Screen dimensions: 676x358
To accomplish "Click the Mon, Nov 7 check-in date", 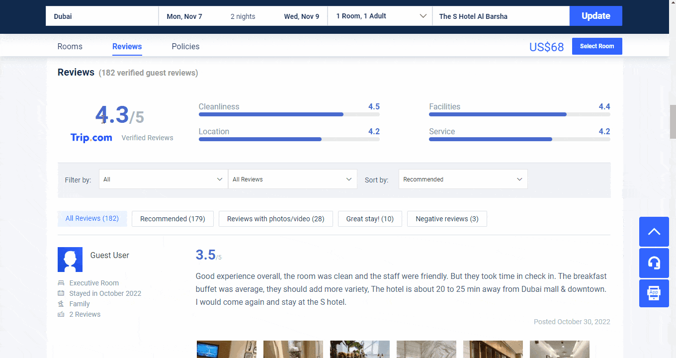I will coord(184,16).
